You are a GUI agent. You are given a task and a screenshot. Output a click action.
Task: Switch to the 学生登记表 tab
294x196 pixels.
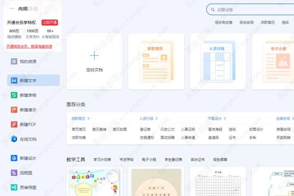pyautogui.click(x=174, y=160)
